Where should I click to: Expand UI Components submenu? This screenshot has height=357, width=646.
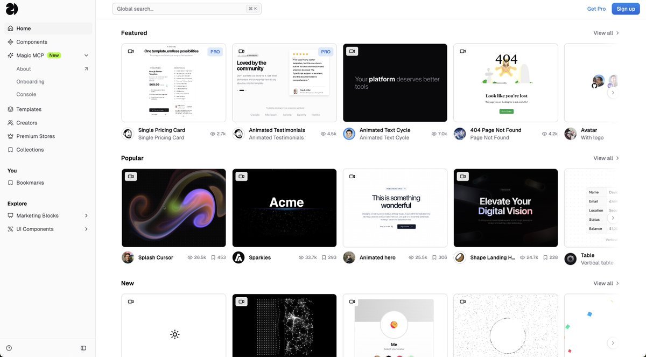coord(86,229)
